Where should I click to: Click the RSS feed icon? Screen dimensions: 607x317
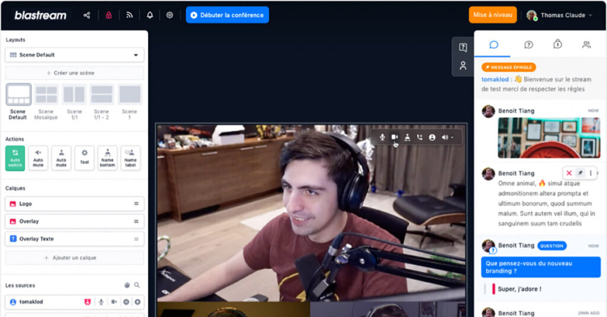(129, 15)
